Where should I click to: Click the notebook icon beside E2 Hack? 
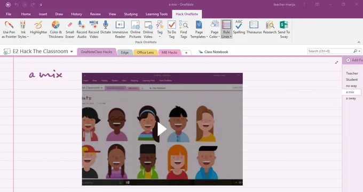pyautogui.click(x=7, y=52)
